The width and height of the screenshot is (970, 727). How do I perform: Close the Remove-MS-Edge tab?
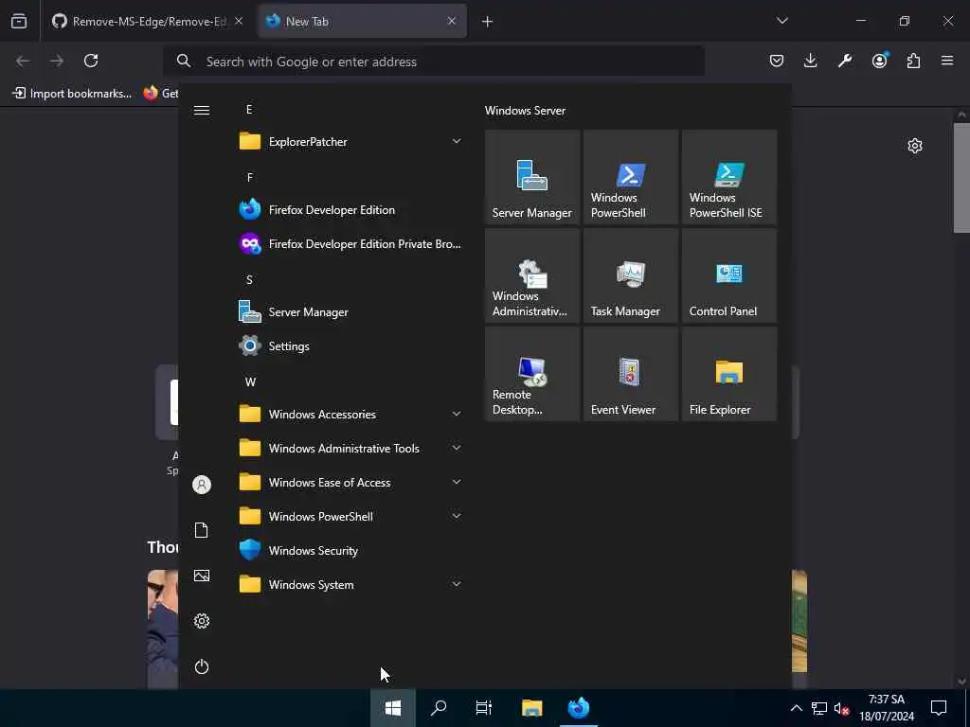click(239, 21)
